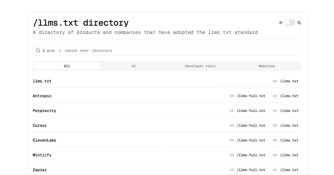Click the moon dark-mode icon
This screenshot has height=175, width=334.
(299, 23)
